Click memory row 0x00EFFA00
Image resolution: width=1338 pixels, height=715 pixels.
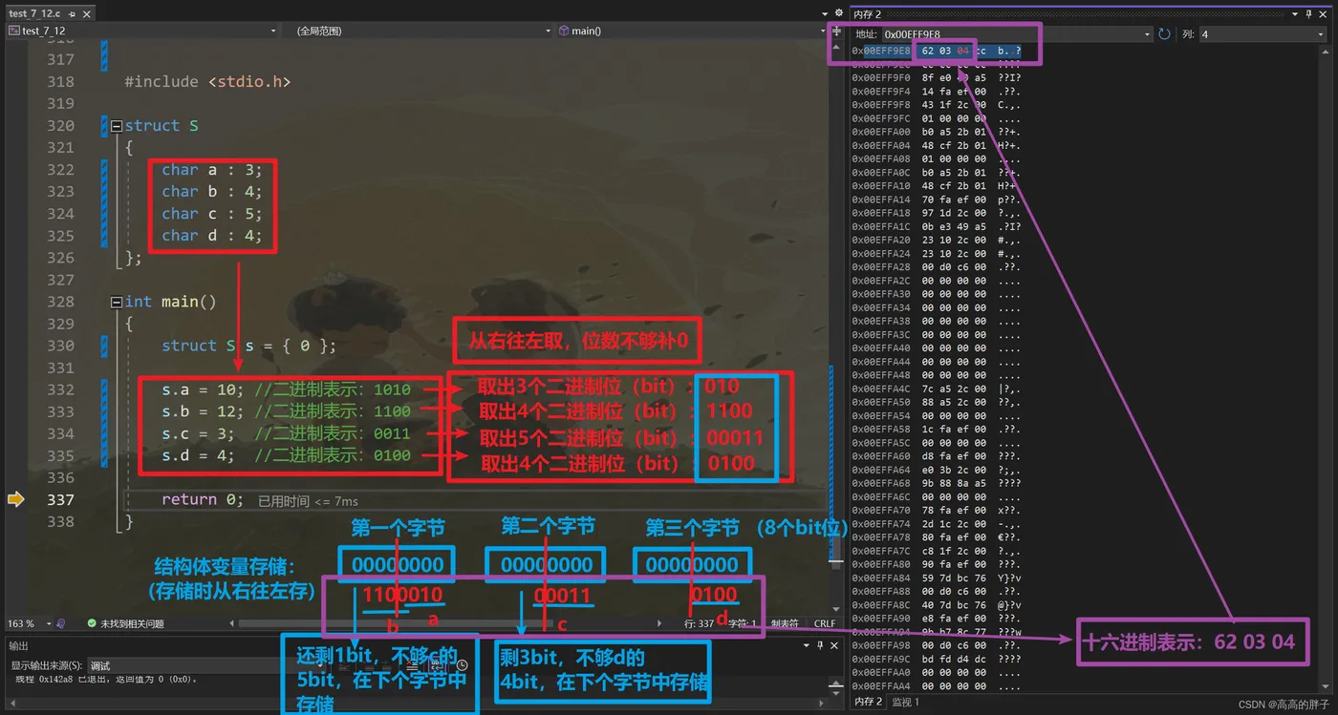coord(937,133)
